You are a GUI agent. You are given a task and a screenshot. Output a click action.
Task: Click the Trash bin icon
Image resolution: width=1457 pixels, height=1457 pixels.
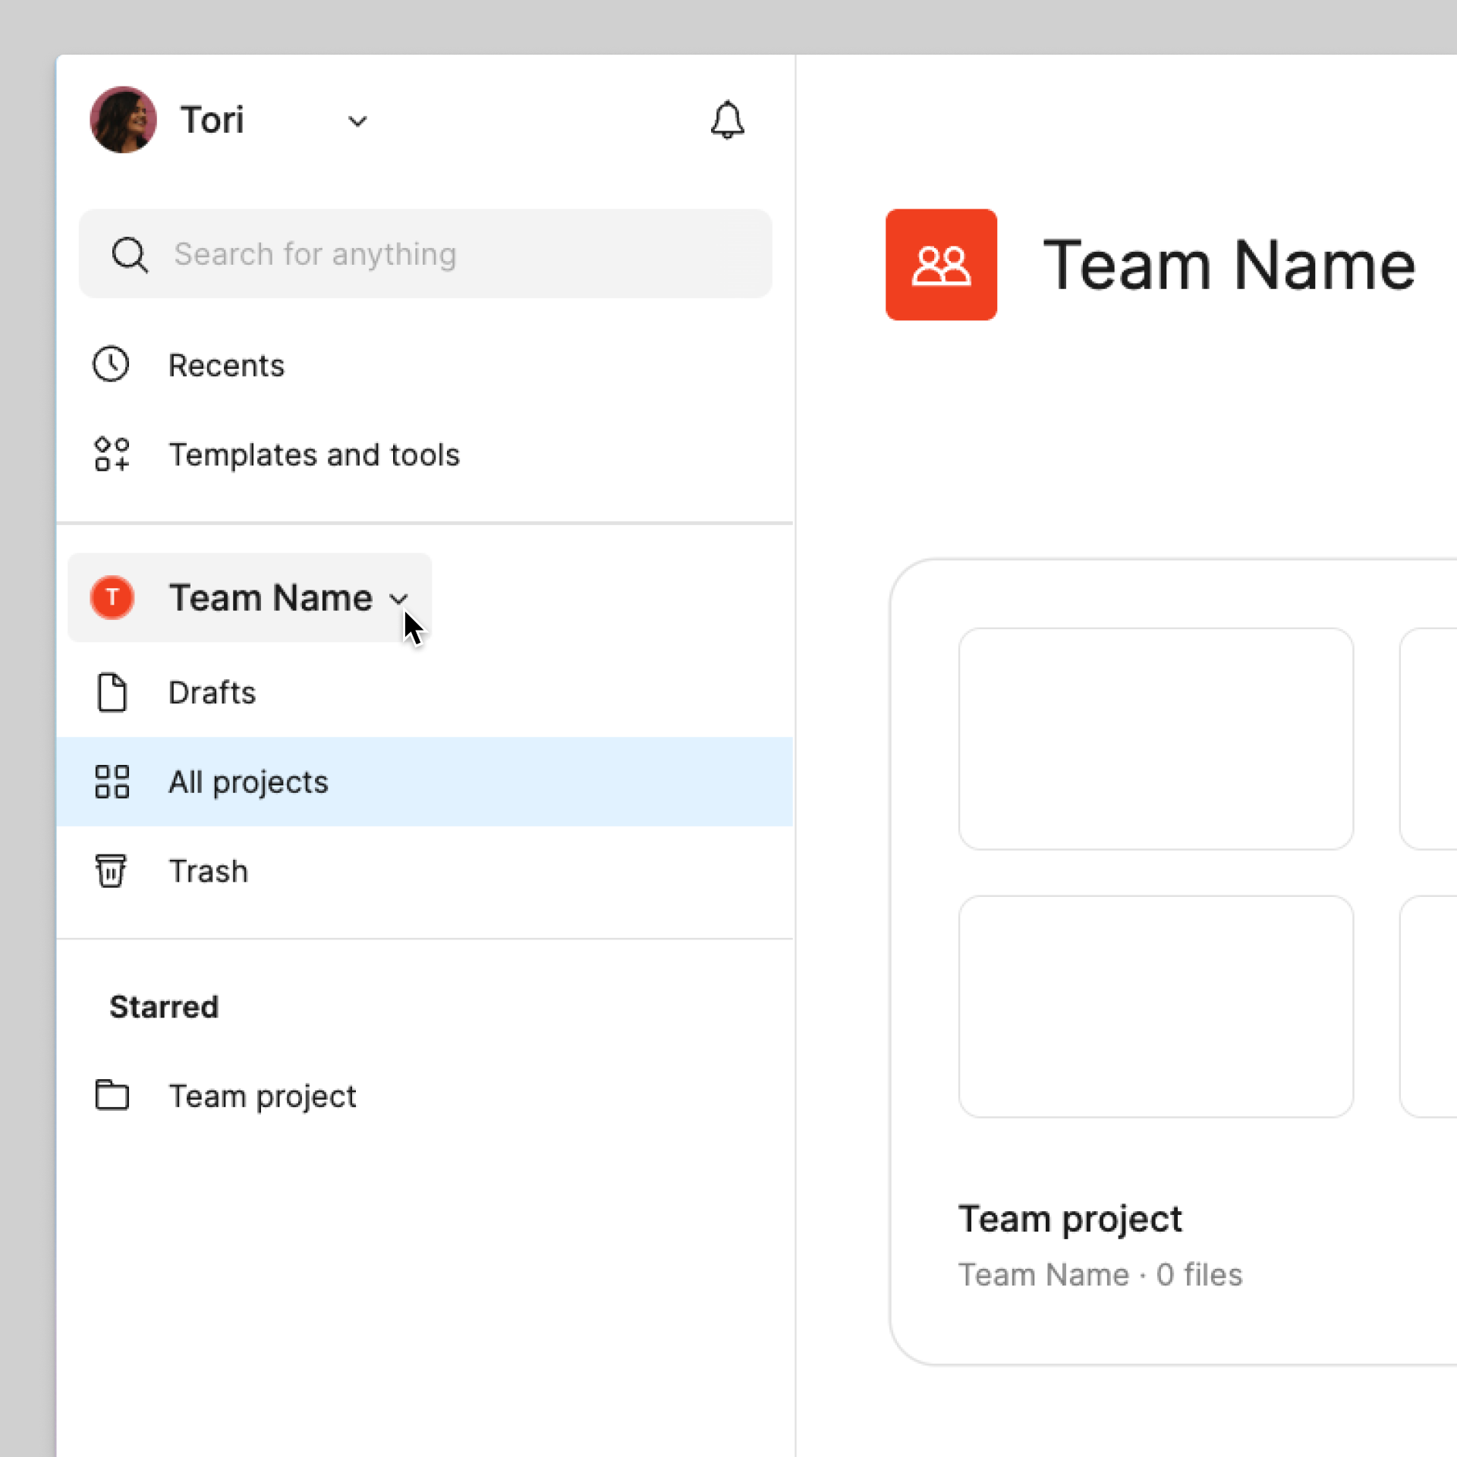[112, 870]
